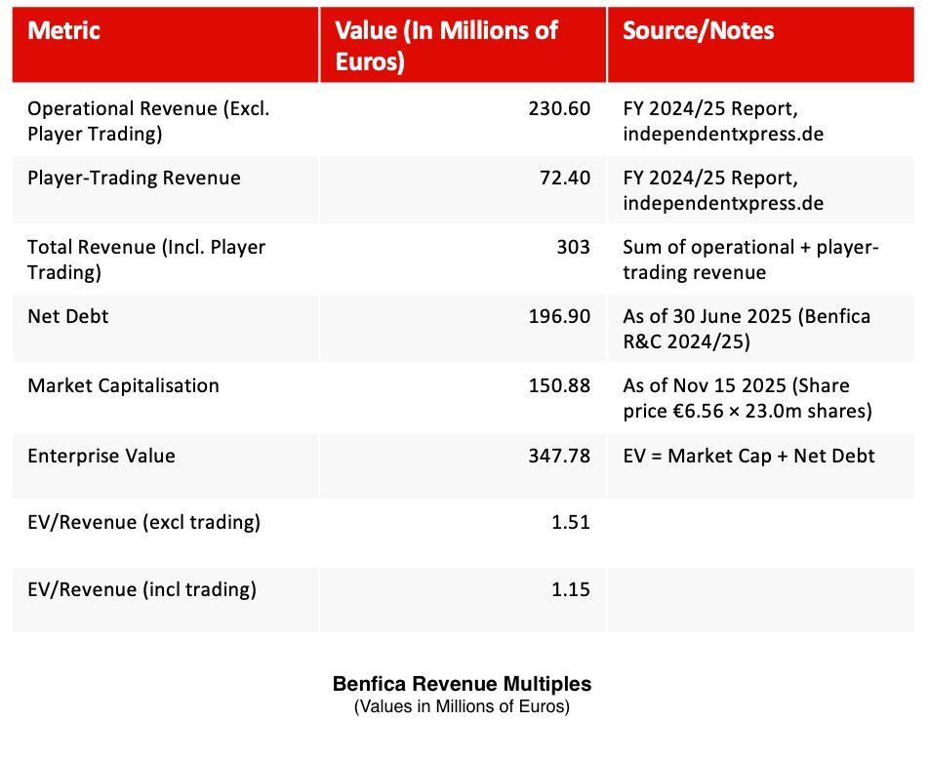
Task: Select the Net Debt label cell
Action: 68,317
